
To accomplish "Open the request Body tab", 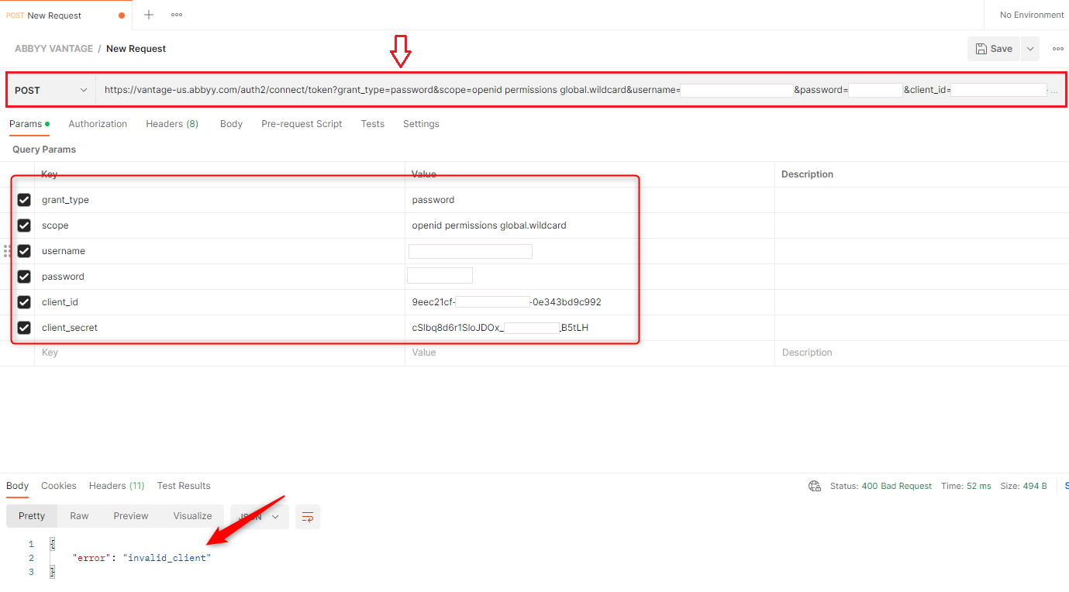I will [231, 124].
